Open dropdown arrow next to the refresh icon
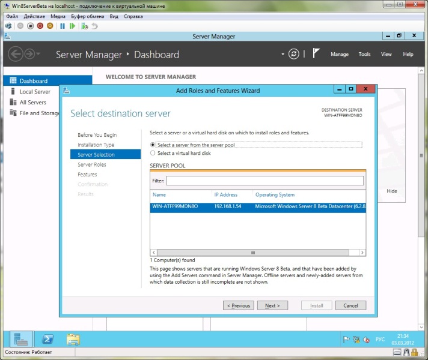The width and height of the screenshot is (428, 360). click(283, 54)
